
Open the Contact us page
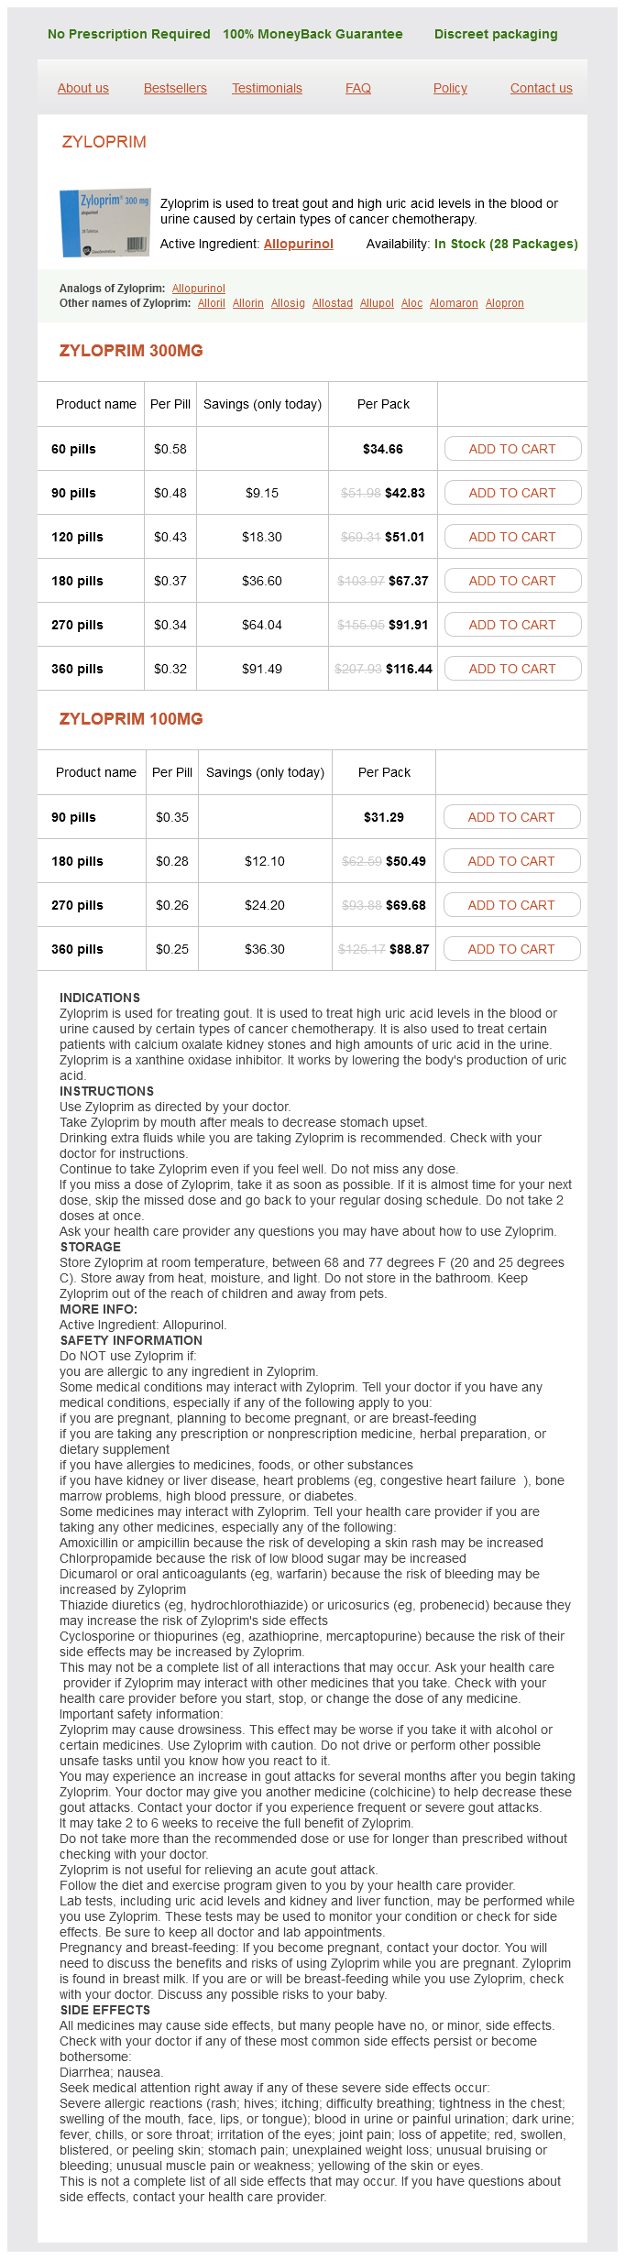click(542, 88)
